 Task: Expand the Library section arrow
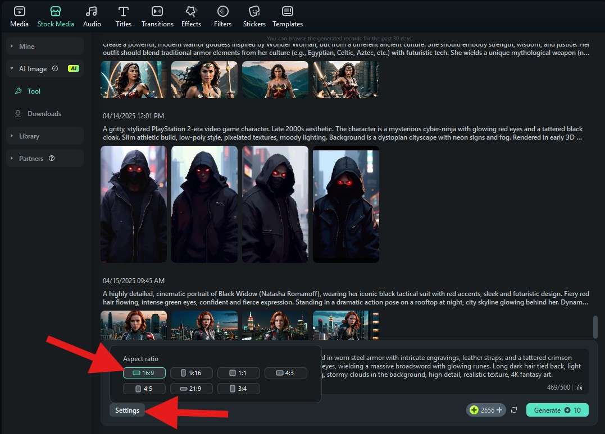12,136
